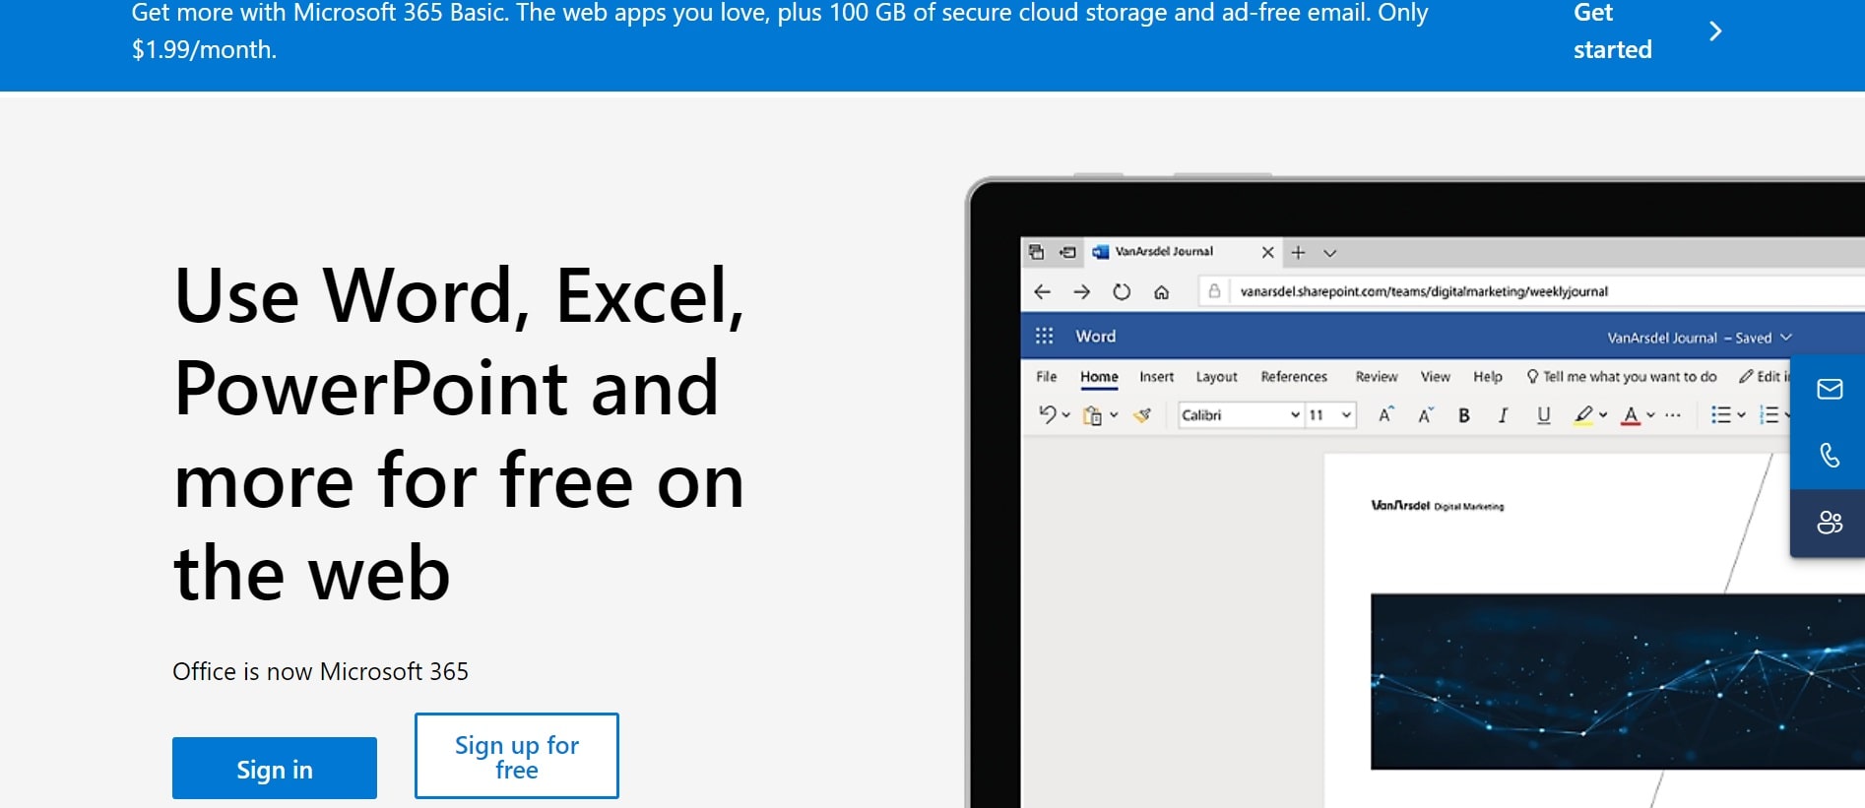Click the Sign in button
The height and width of the screenshot is (808, 1865).
coord(274,768)
